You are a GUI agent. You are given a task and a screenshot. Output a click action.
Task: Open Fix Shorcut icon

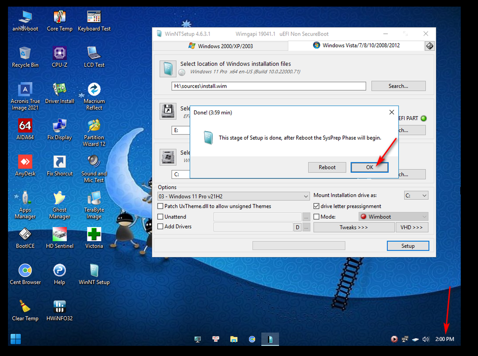[59, 166]
